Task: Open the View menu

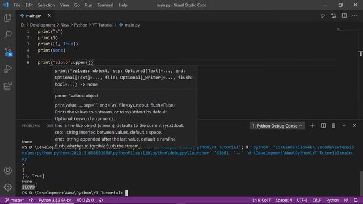Action: pyautogui.click(x=65, y=5)
